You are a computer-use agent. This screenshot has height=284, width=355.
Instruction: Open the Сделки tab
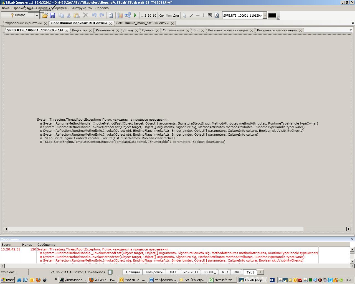[148, 30]
